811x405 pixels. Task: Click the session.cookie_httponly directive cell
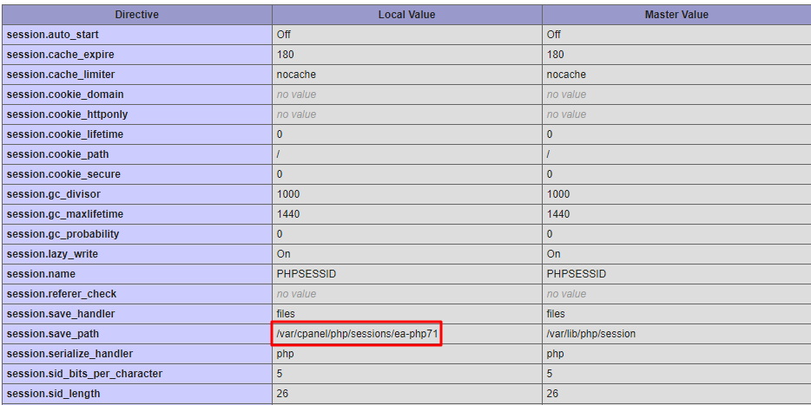point(137,114)
